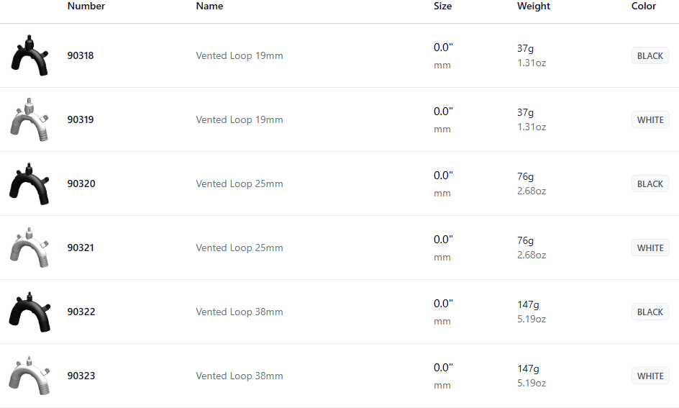The height and width of the screenshot is (408, 679).
Task: Select the WHITE color badge for 90323
Action: 650,376
